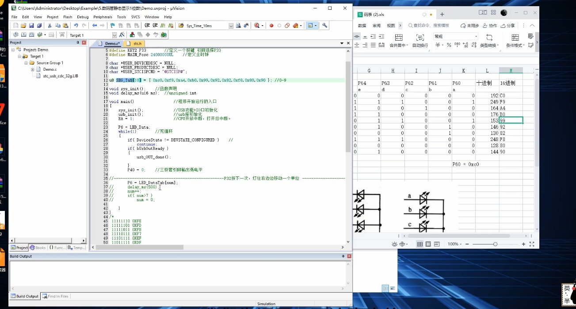
Task: Switch to normal grid view in WPS
Action: pyautogui.click(x=420, y=244)
